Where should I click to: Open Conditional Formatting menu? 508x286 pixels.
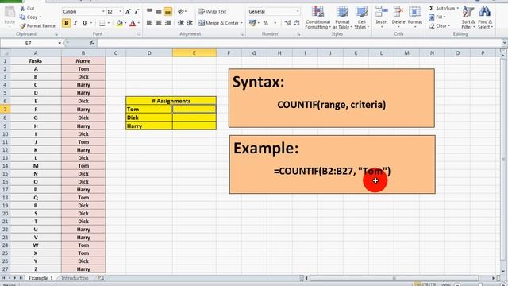point(317,17)
